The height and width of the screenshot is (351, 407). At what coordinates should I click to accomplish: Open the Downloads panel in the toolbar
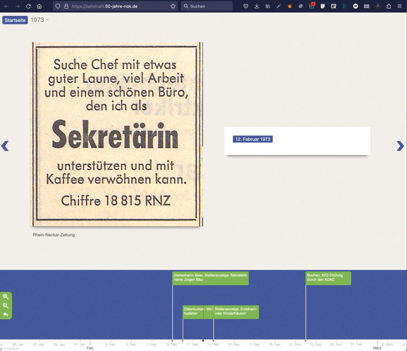pyautogui.click(x=256, y=6)
